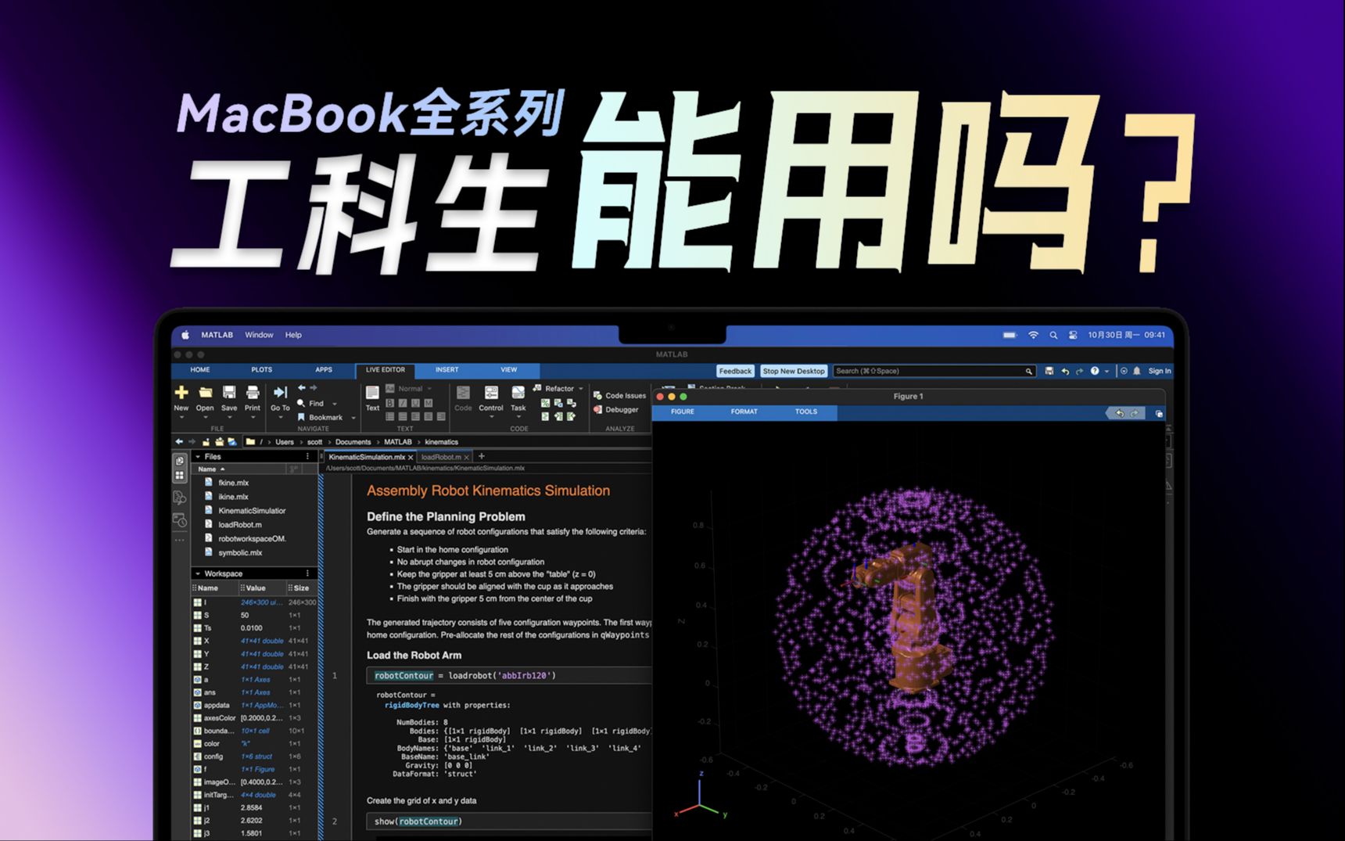This screenshot has height=841, width=1345.
Task: Click the save icon beside search box
Action: (1049, 371)
